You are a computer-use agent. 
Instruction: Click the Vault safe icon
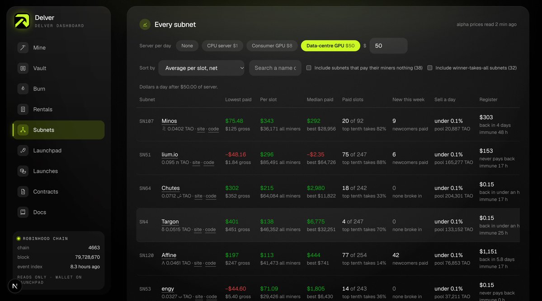[23, 68]
